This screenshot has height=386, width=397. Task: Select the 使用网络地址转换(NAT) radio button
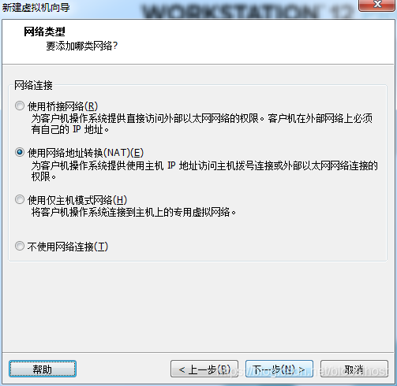[20, 152]
